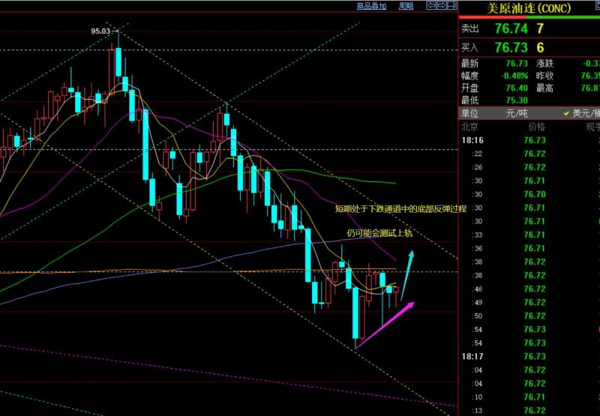600x416 pixels.
Task: Click the 卖出 price 76.74
Action: click(511, 28)
